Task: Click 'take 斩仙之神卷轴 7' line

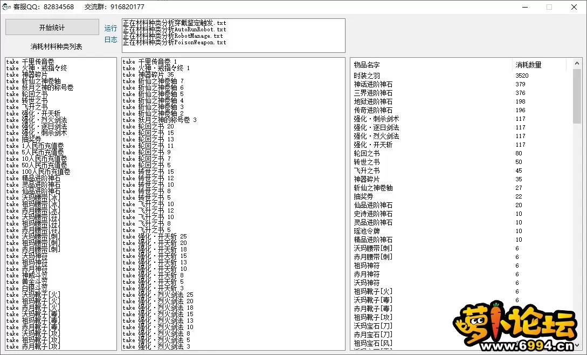Action: (153, 81)
